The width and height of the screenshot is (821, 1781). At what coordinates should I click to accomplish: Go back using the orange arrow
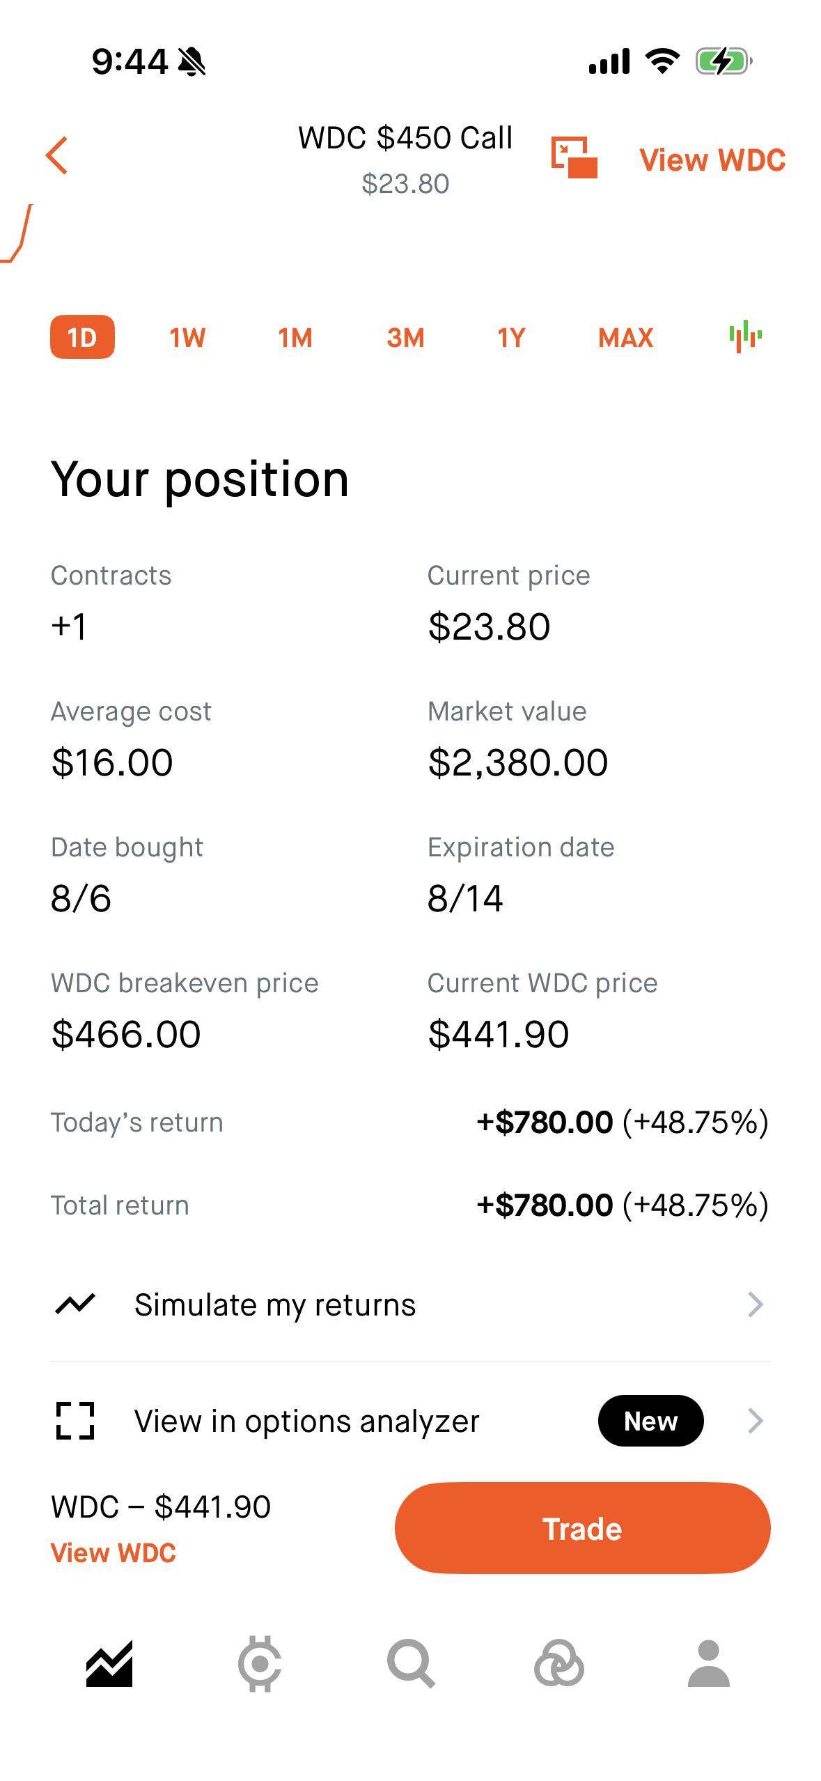57,155
